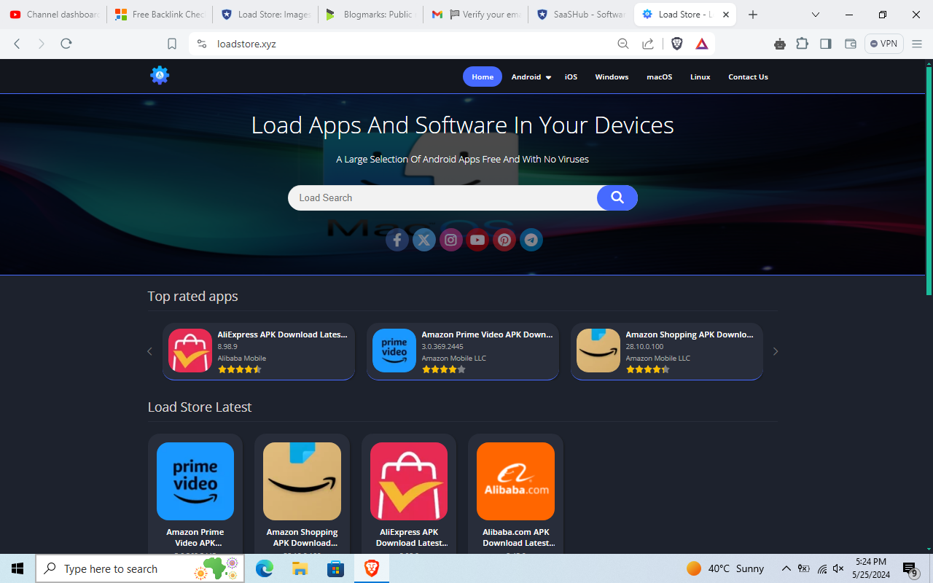Open the Instagram social icon

pyautogui.click(x=451, y=240)
